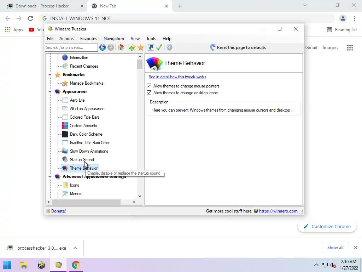Open Chrome profile avatar
This screenshot has width=362, height=272.
coord(343,18)
